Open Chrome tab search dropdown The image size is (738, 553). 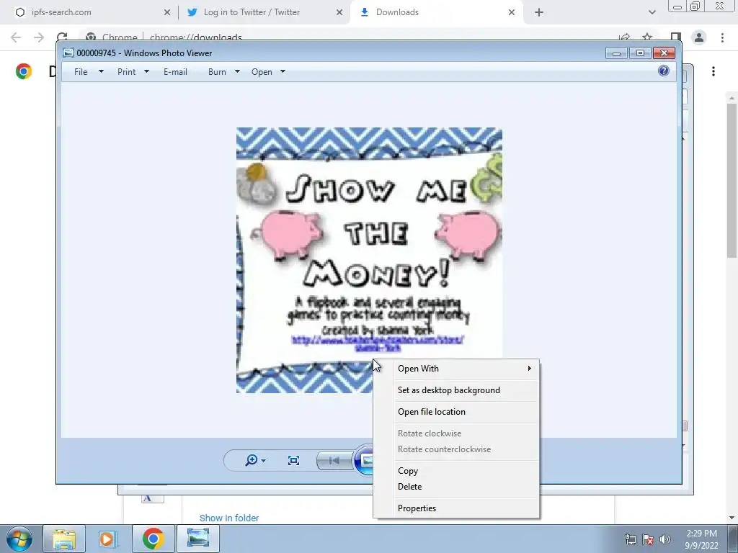point(652,13)
